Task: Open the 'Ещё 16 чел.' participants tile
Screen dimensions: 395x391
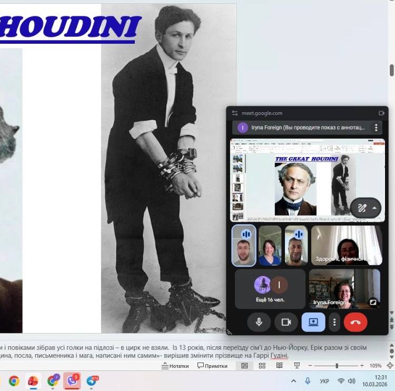Action: [x=270, y=289]
